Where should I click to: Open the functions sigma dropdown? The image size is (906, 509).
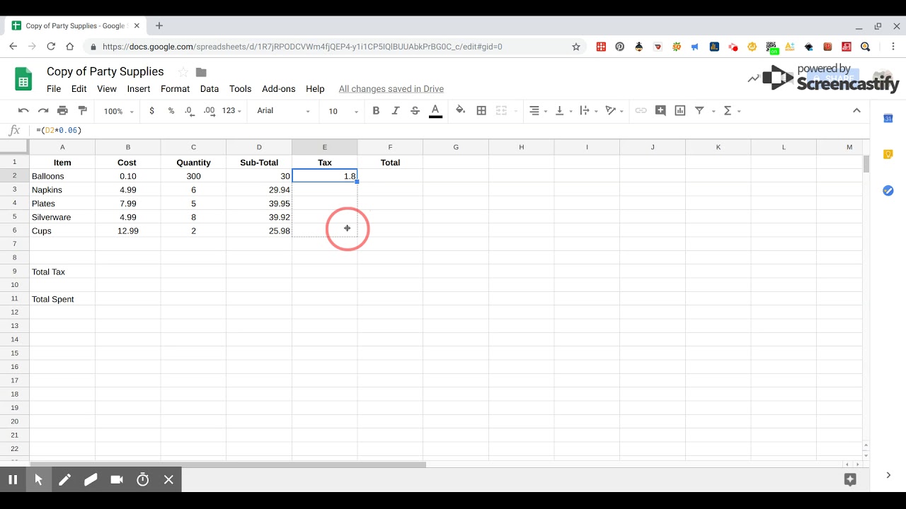(731, 111)
